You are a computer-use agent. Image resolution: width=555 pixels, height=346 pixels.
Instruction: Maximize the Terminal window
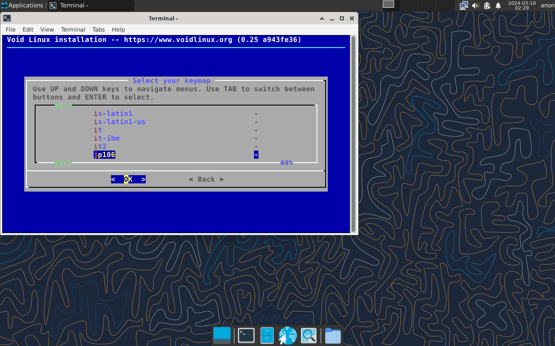(x=342, y=18)
